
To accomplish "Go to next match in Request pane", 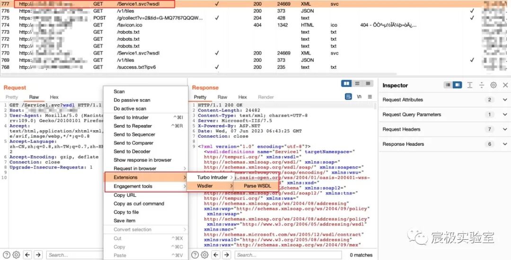I will 38,255.
